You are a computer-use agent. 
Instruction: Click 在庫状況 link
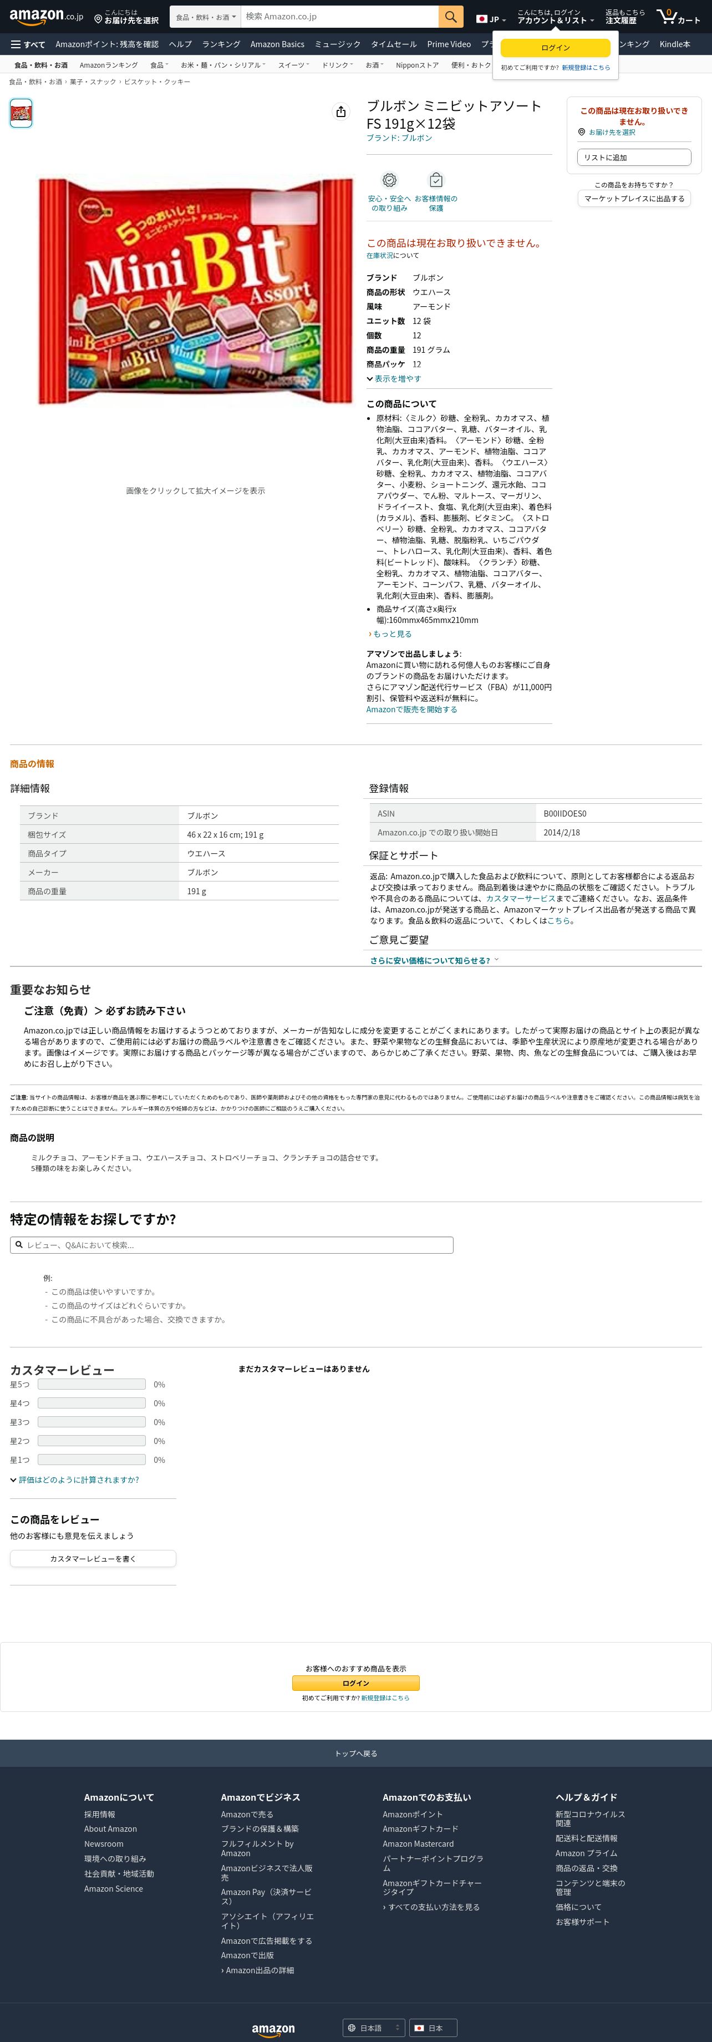(x=379, y=255)
